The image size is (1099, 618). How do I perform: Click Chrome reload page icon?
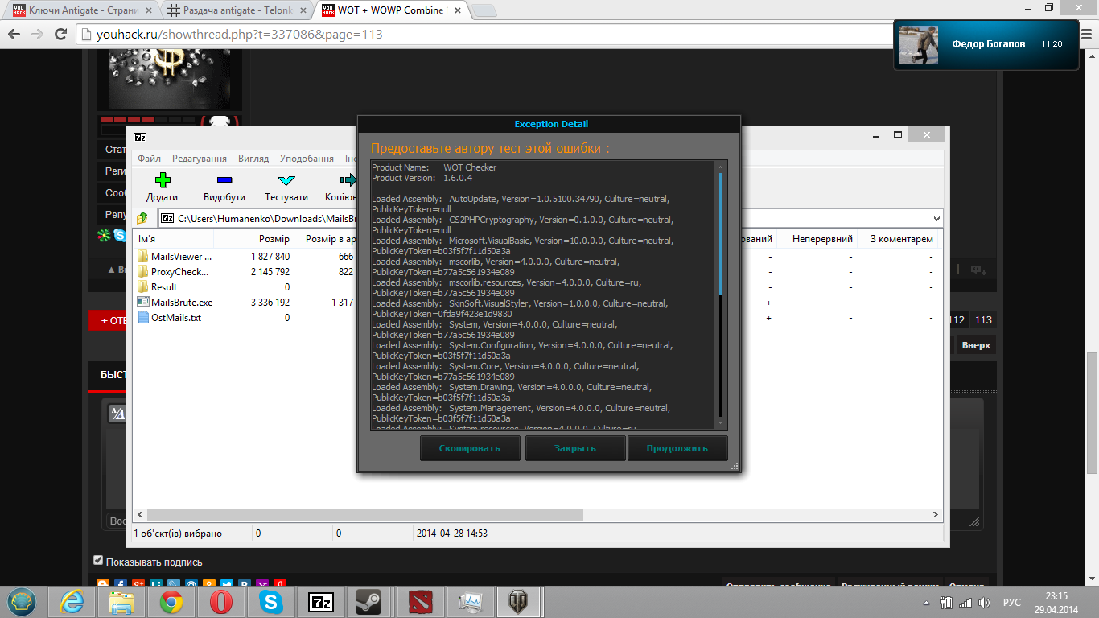(x=60, y=35)
